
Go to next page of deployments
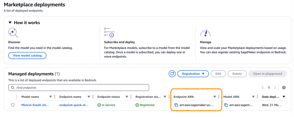[x=275, y=88]
